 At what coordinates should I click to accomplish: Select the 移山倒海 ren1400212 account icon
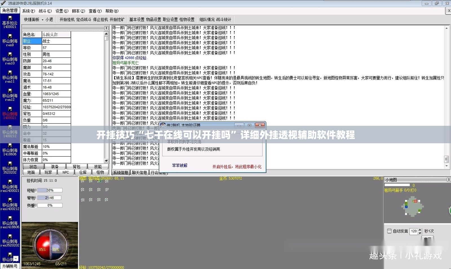10,204
